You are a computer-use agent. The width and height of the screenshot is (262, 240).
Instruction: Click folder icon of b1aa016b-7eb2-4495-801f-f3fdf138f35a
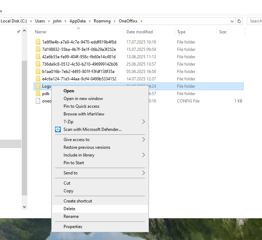click(x=38, y=71)
